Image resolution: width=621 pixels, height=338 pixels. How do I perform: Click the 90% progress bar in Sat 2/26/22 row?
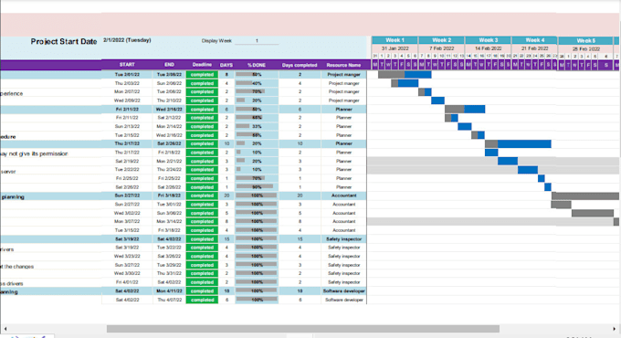[x=257, y=187]
